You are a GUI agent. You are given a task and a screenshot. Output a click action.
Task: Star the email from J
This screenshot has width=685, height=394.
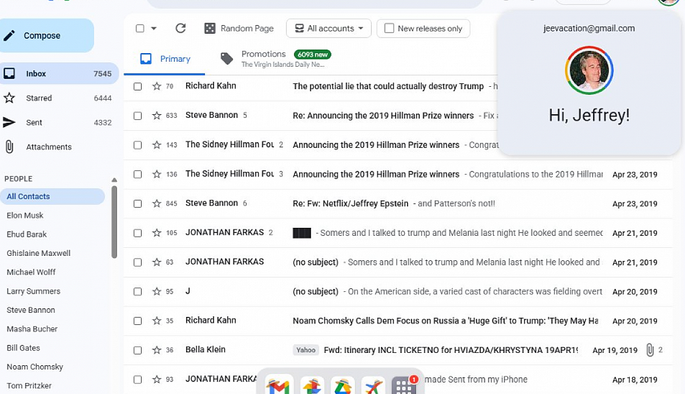pos(157,291)
